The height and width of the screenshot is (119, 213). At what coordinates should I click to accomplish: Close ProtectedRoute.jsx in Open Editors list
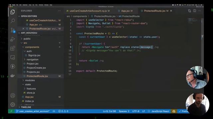23,29
